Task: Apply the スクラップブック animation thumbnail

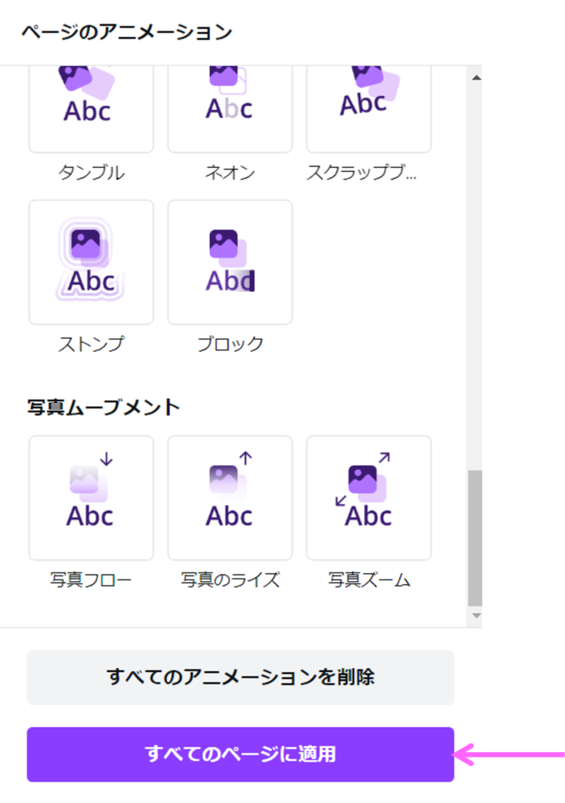Action: [x=368, y=108]
